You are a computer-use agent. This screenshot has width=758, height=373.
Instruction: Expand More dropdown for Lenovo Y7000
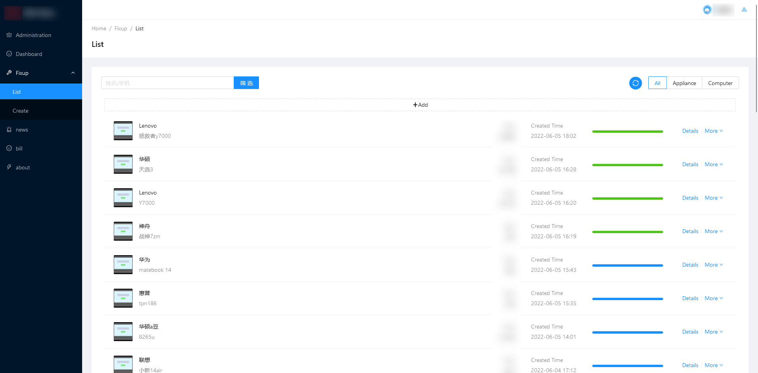click(x=714, y=198)
